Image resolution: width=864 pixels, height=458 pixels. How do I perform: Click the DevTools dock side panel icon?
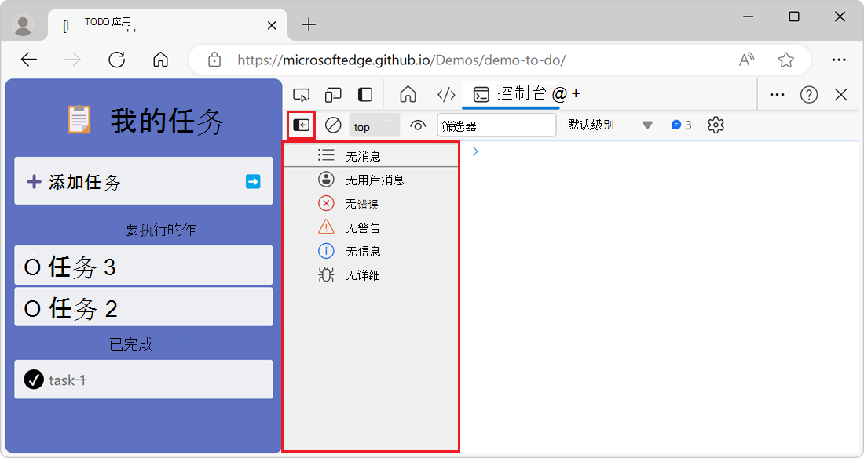(365, 95)
